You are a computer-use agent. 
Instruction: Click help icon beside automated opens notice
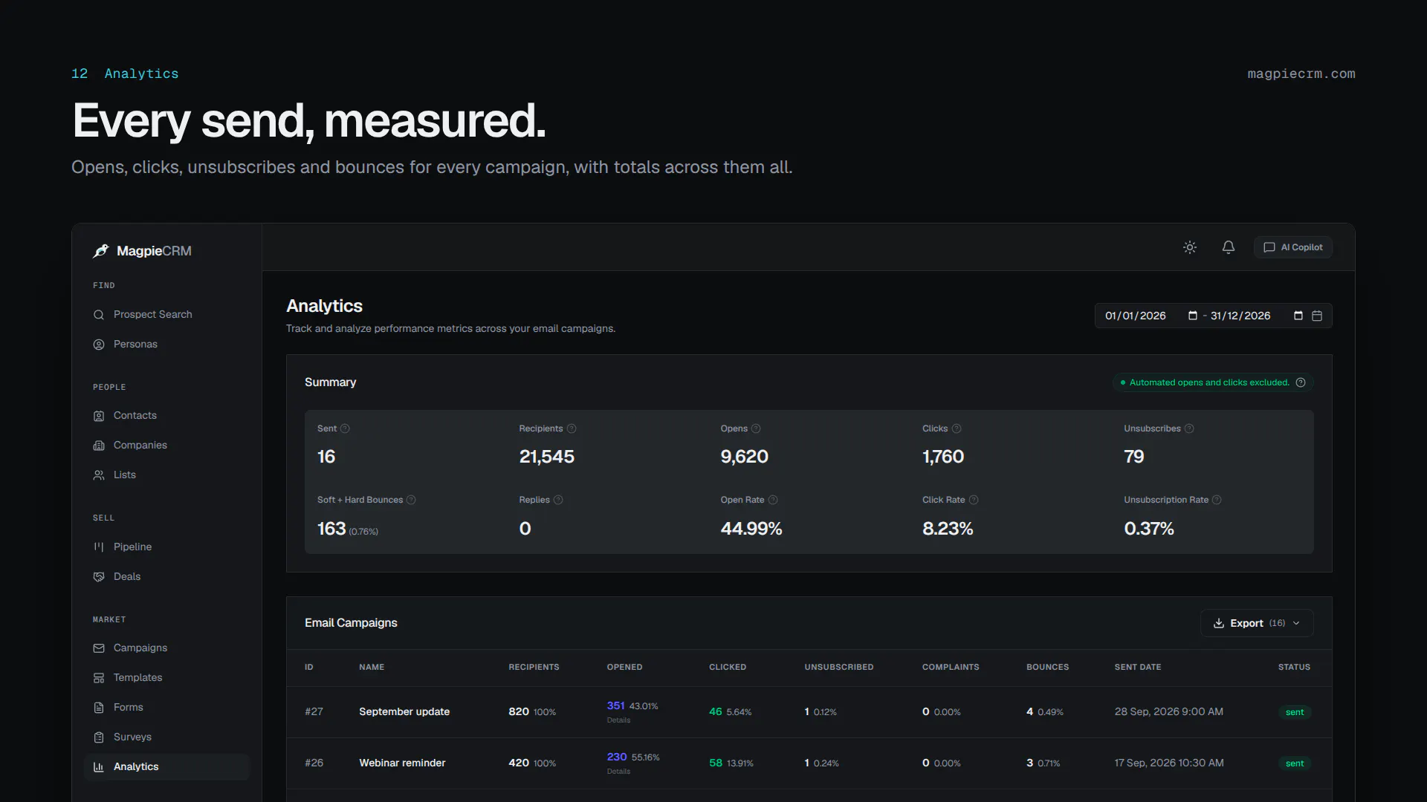[x=1301, y=382]
